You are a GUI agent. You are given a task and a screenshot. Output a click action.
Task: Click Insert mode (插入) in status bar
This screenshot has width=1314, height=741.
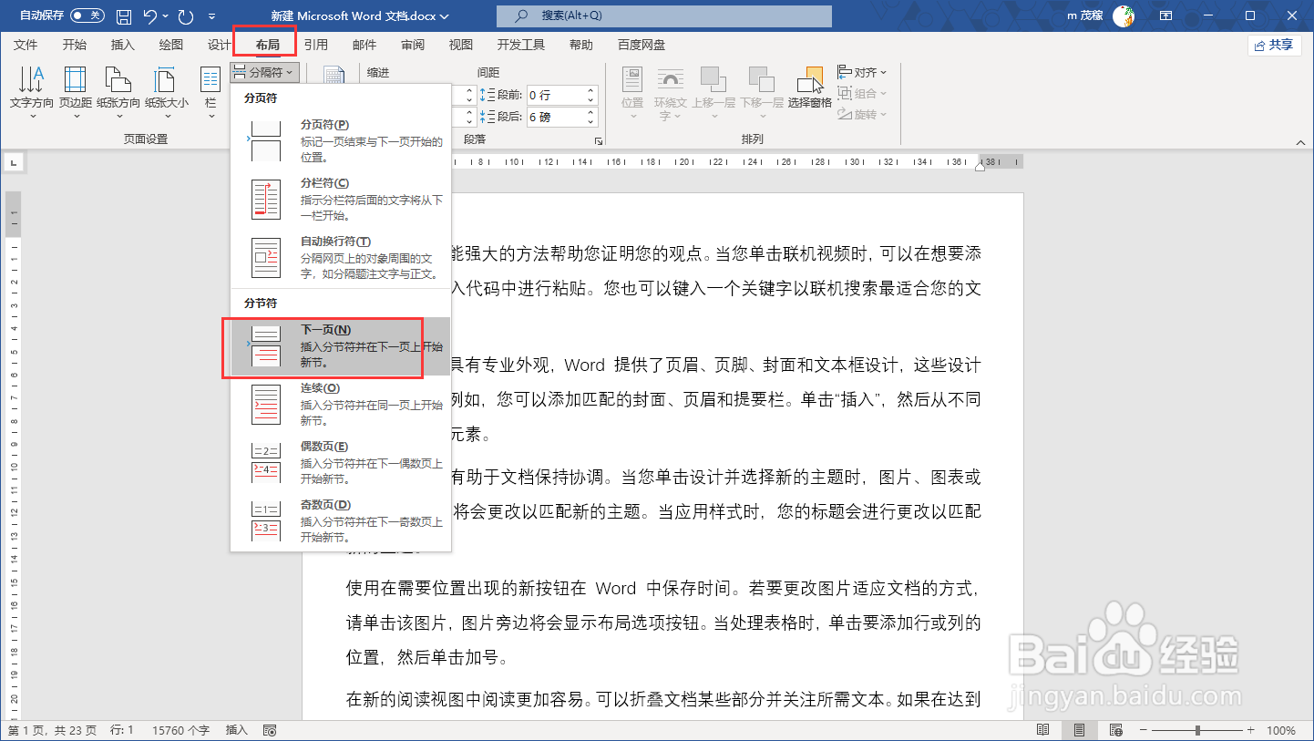(236, 730)
